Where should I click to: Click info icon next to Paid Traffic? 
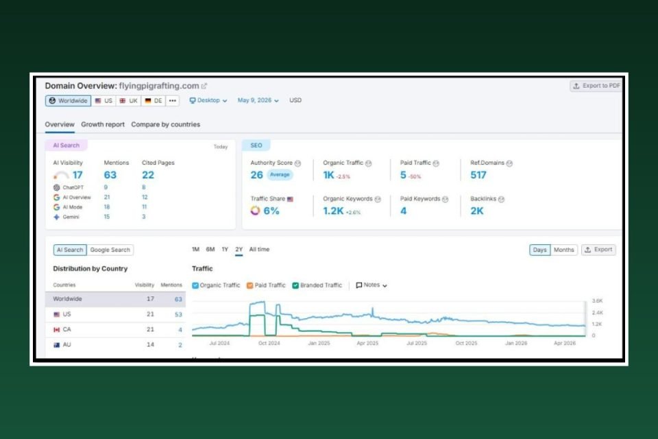436,163
